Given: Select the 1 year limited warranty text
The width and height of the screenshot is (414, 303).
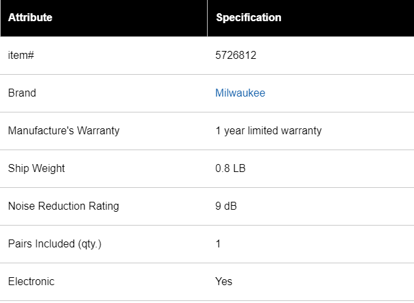Looking at the screenshot, I should click(x=269, y=131).
